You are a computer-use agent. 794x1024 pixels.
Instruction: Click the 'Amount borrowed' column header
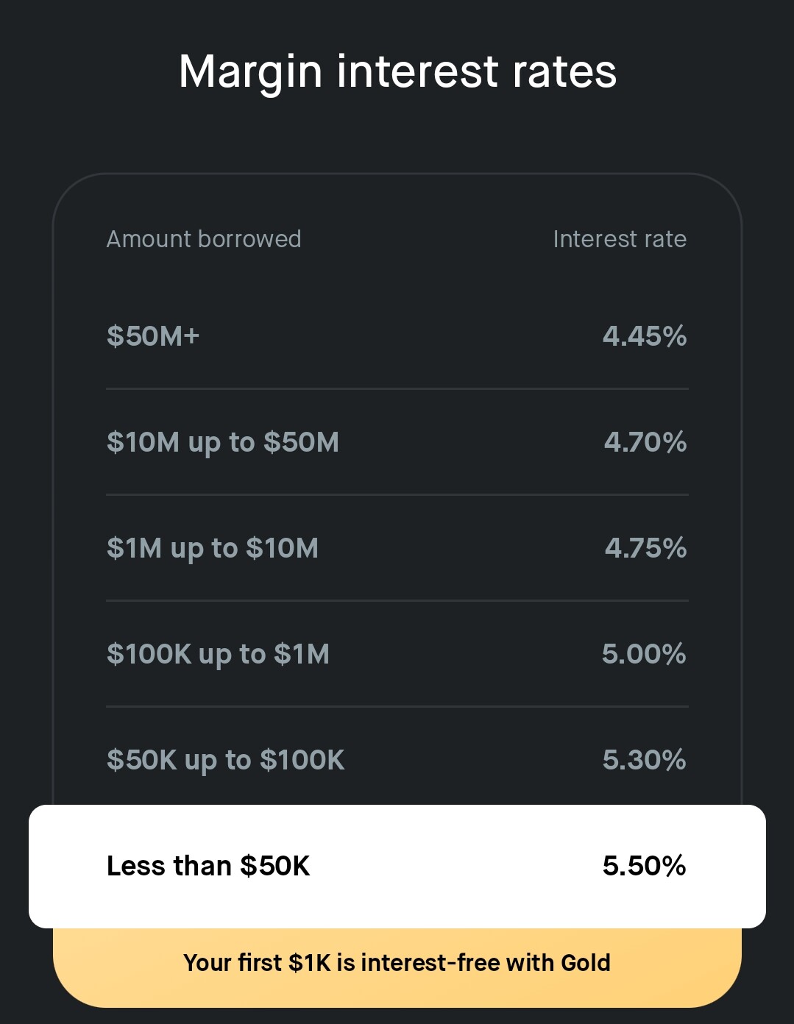coord(204,239)
